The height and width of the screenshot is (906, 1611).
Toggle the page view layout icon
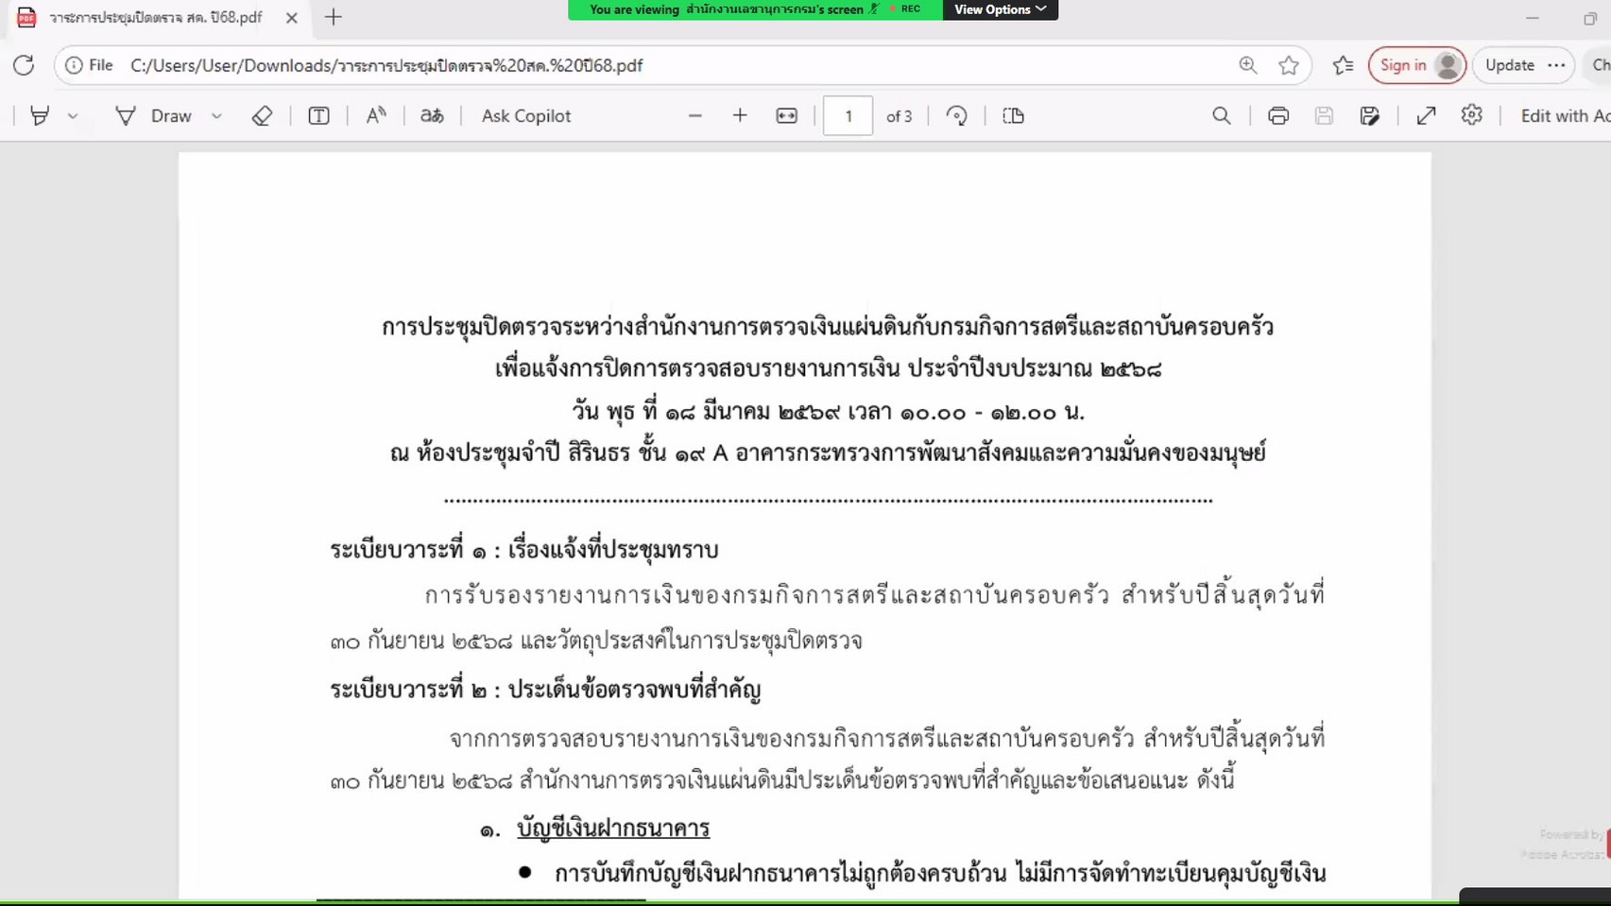click(x=1013, y=116)
